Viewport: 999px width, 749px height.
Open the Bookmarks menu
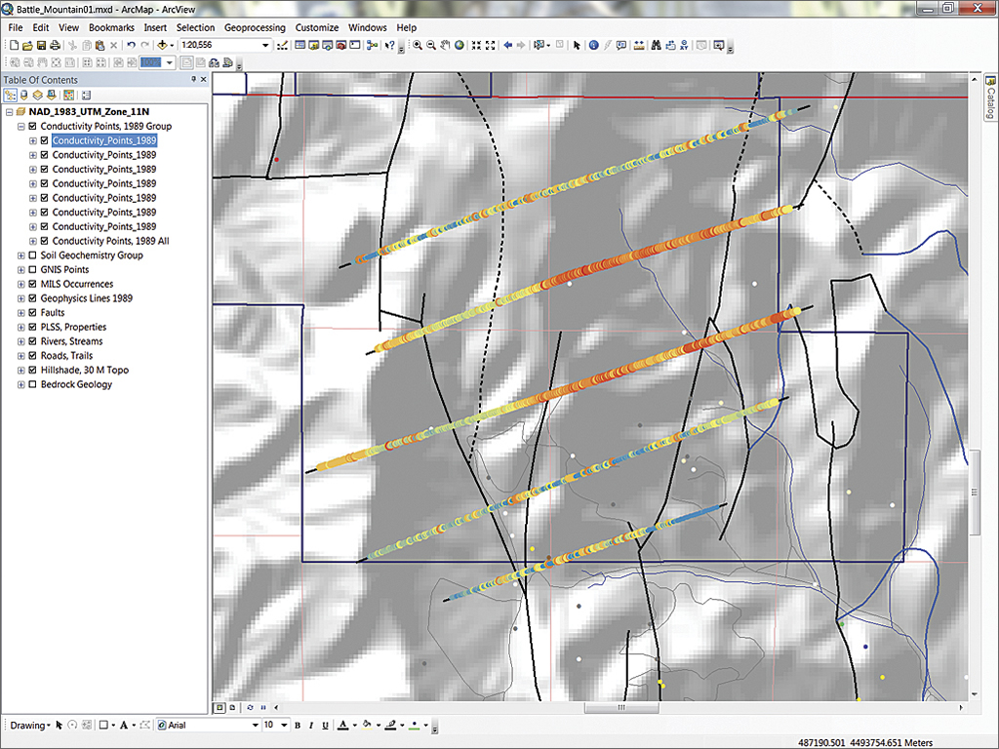111,27
